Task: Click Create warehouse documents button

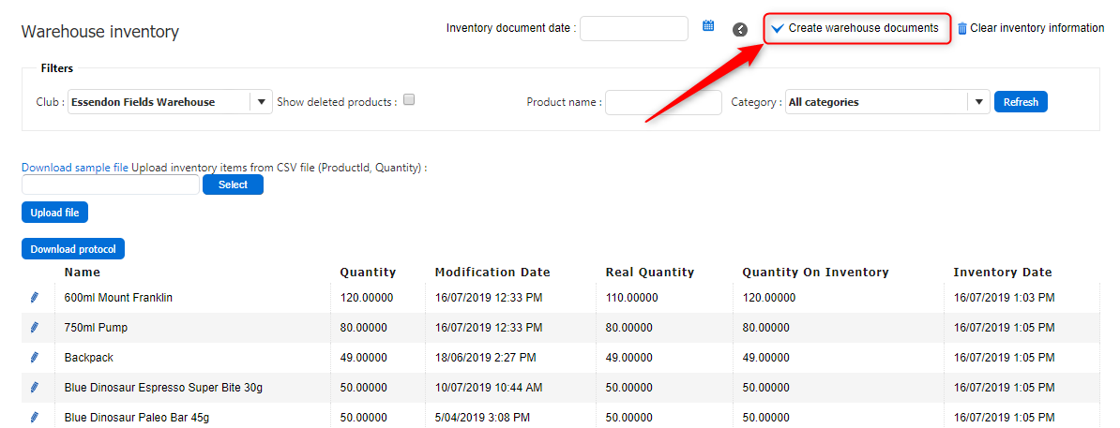Action: [857, 28]
